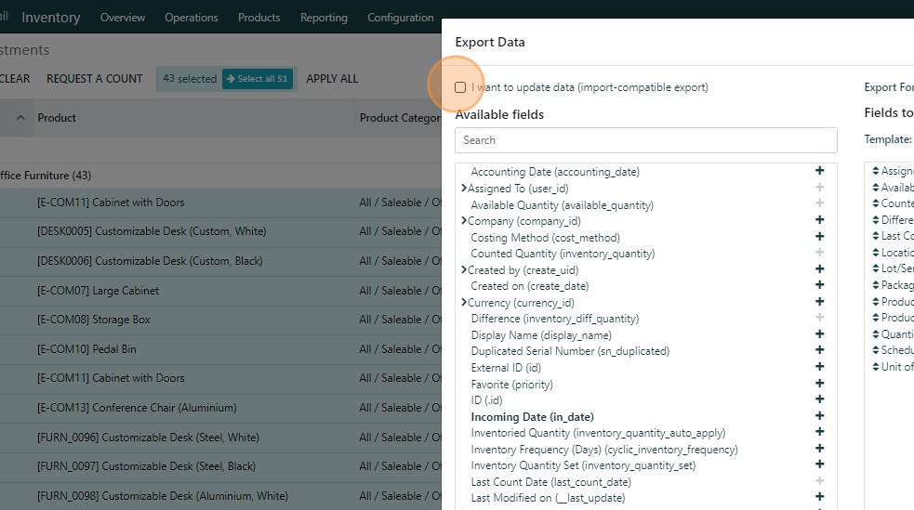Add Display Name field via plus
The width and height of the screenshot is (914, 510).
(x=819, y=334)
